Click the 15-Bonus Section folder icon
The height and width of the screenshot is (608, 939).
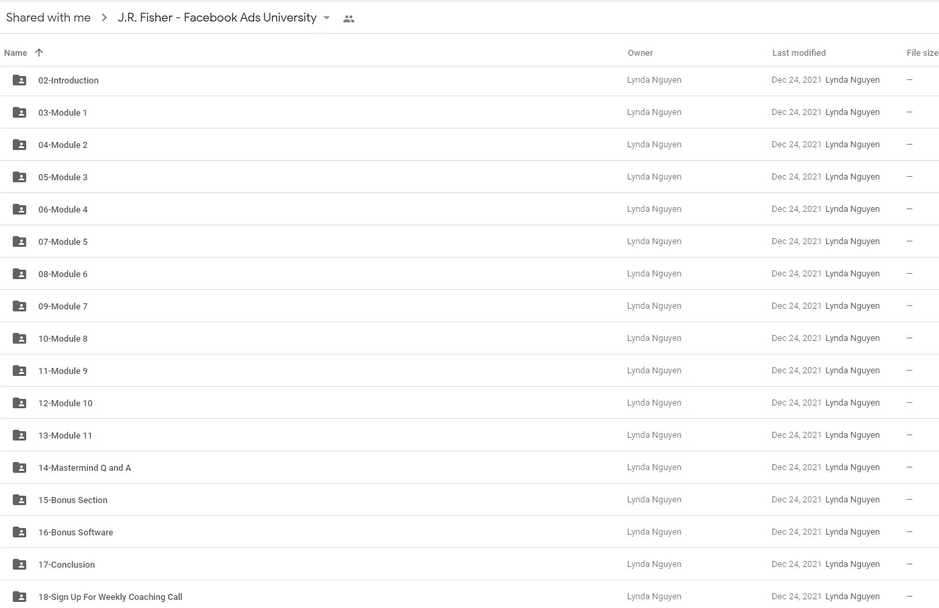click(19, 500)
